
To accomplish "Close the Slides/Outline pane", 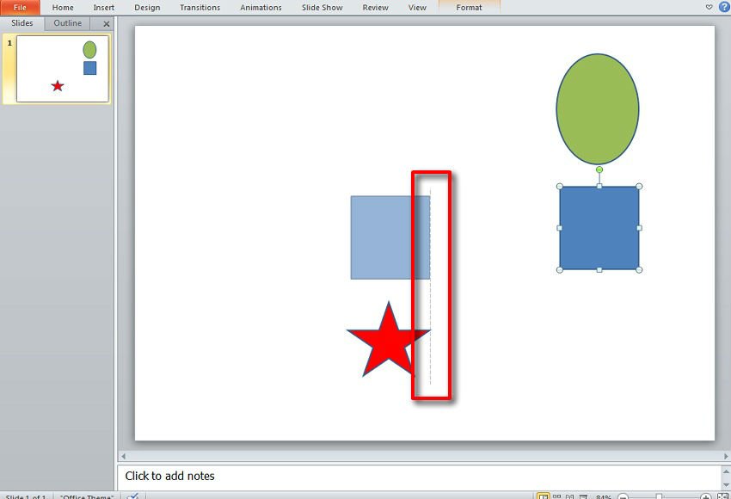I will coord(107,24).
